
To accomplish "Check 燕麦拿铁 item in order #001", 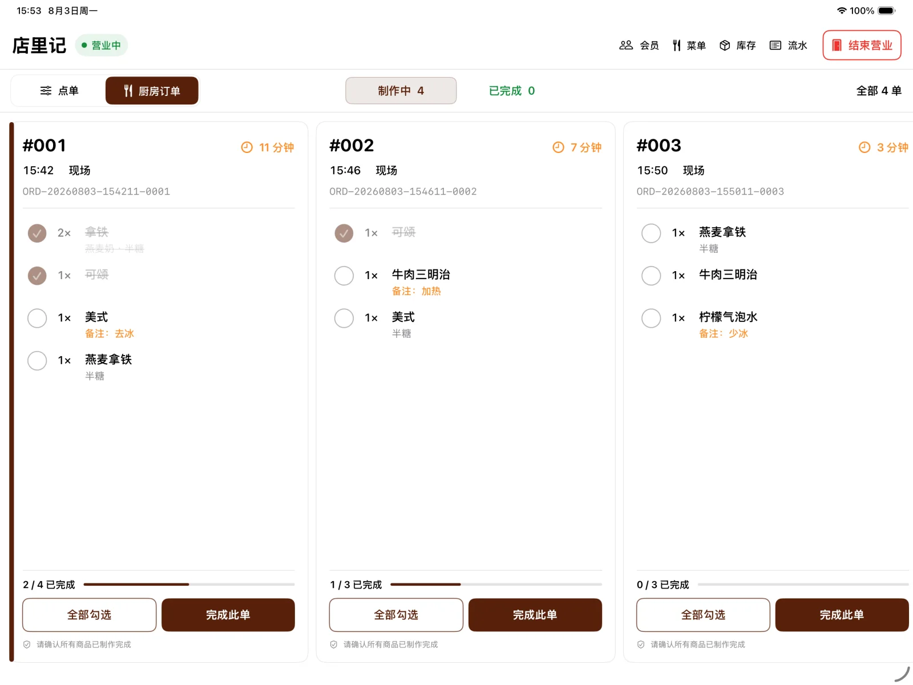I will [37, 361].
